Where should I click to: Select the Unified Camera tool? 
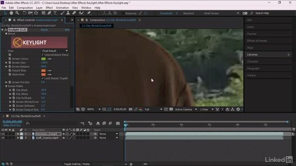pos(30,13)
